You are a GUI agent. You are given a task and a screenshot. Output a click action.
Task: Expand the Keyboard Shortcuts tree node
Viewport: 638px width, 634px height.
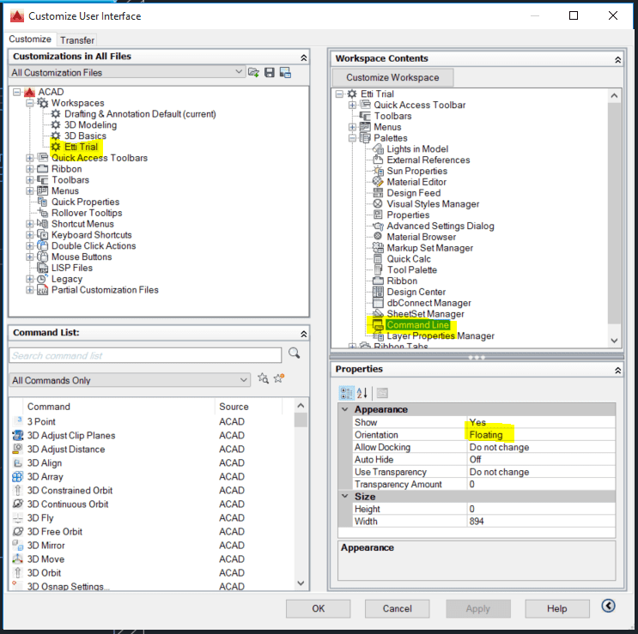(x=30, y=234)
